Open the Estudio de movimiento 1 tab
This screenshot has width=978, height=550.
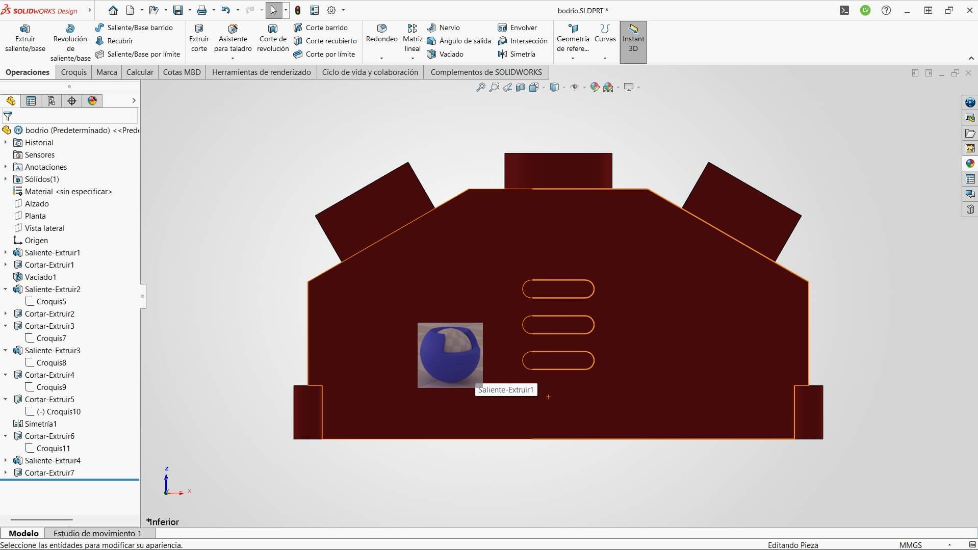click(97, 533)
